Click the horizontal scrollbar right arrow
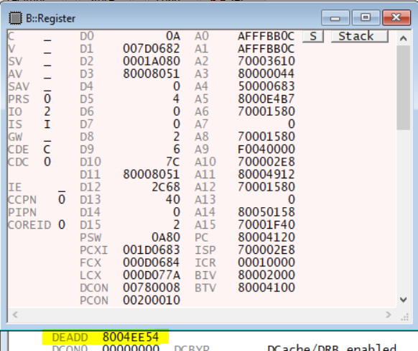The height and width of the screenshot is (351, 418). pos(388,315)
